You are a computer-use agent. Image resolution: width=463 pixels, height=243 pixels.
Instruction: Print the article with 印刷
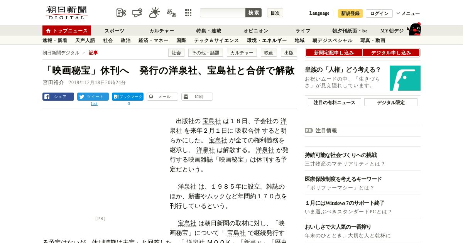point(197,97)
